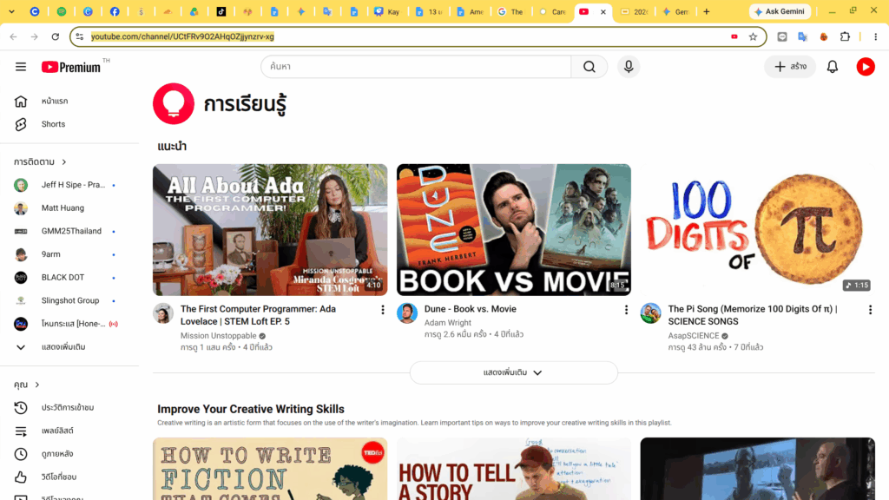Start voice search with microphone icon

[x=629, y=67]
